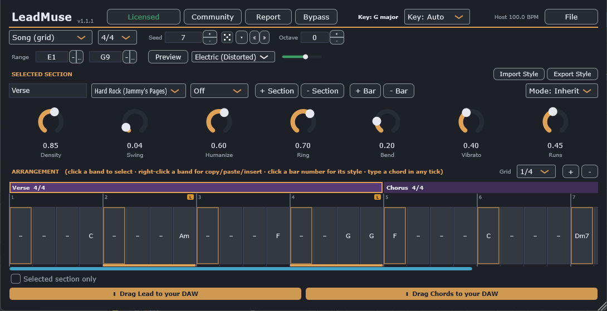607x311 pixels.
Task: Click the L badge on bar 2
Action: pyautogui.click(x=190, y=198)
